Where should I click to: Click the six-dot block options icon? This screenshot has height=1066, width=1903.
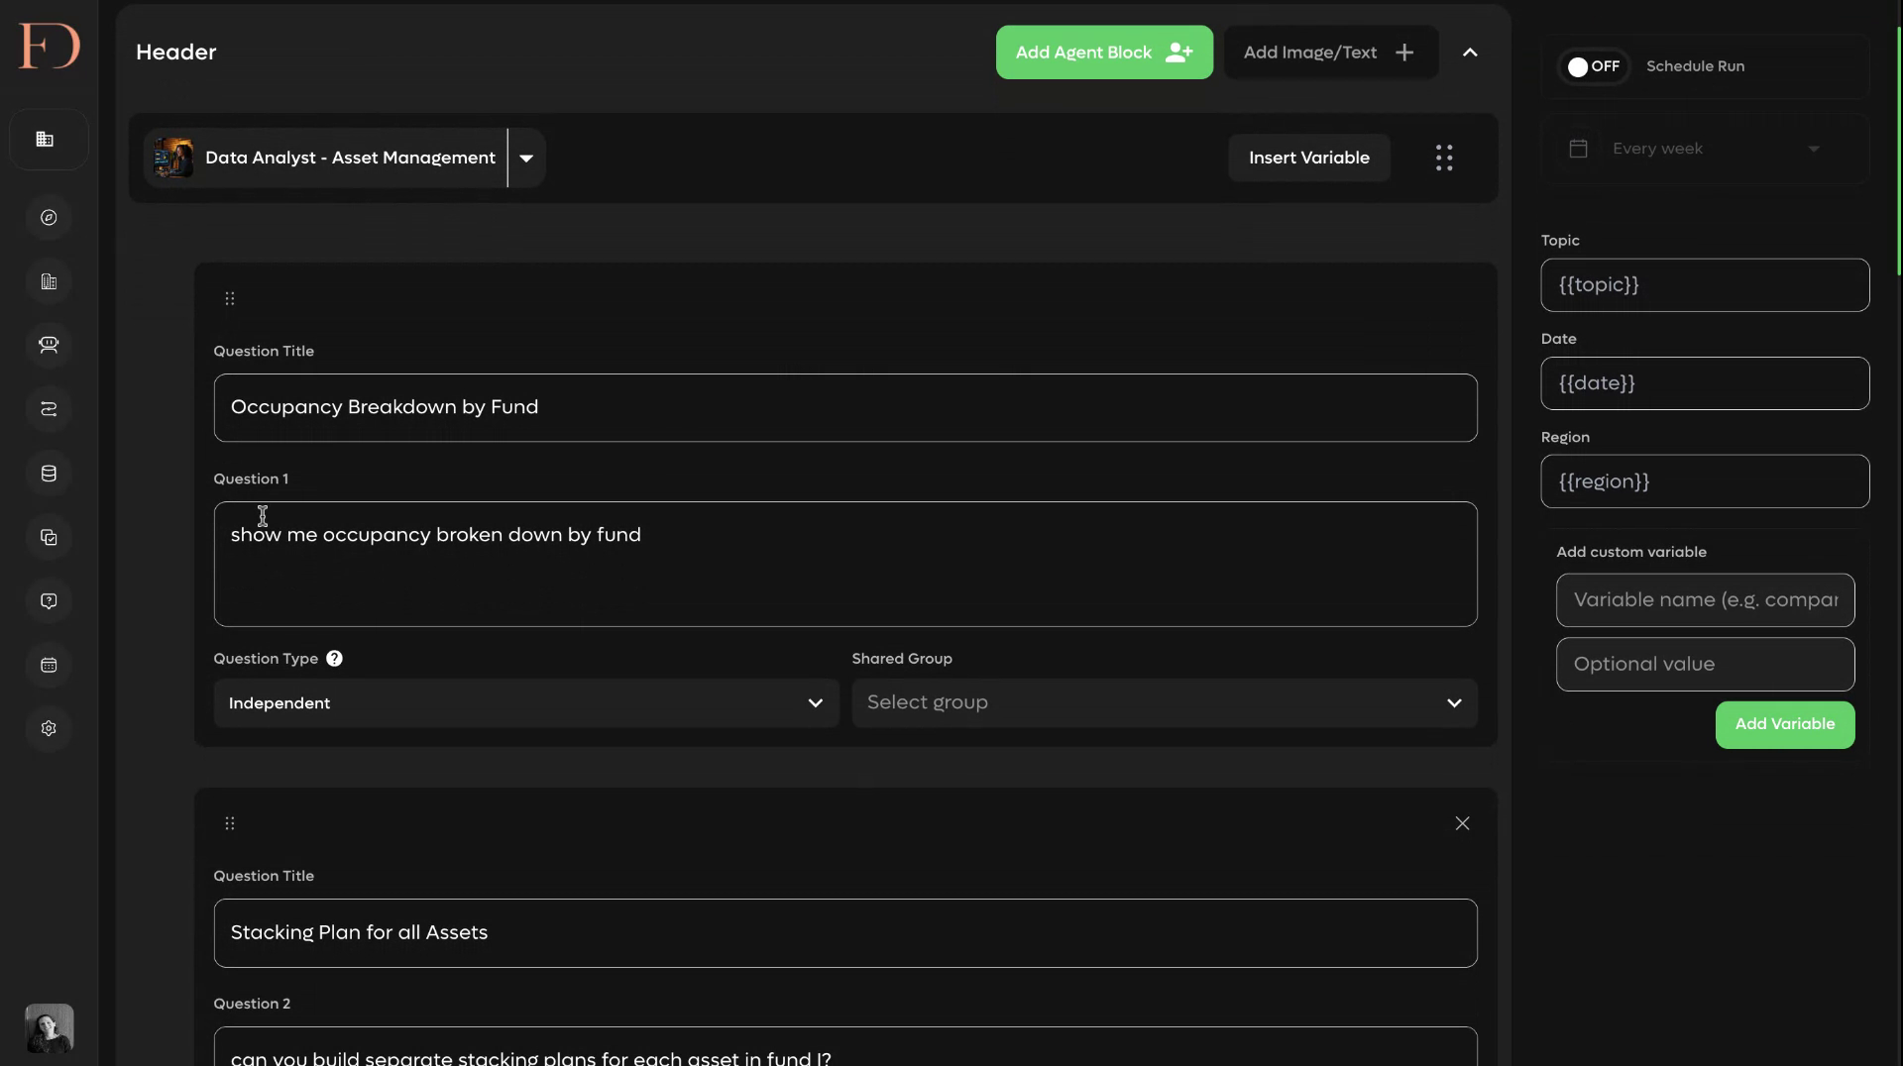pos(1444,158)
